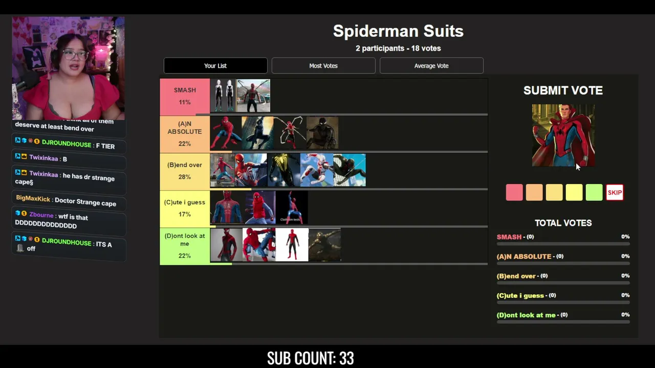
Task: Vote with the red SMASH swatch
Action: tap(514, 193)
